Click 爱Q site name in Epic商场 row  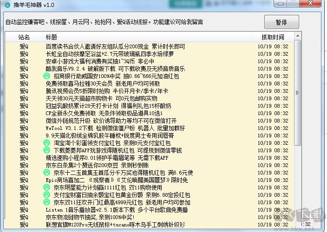tap(24, 180)
